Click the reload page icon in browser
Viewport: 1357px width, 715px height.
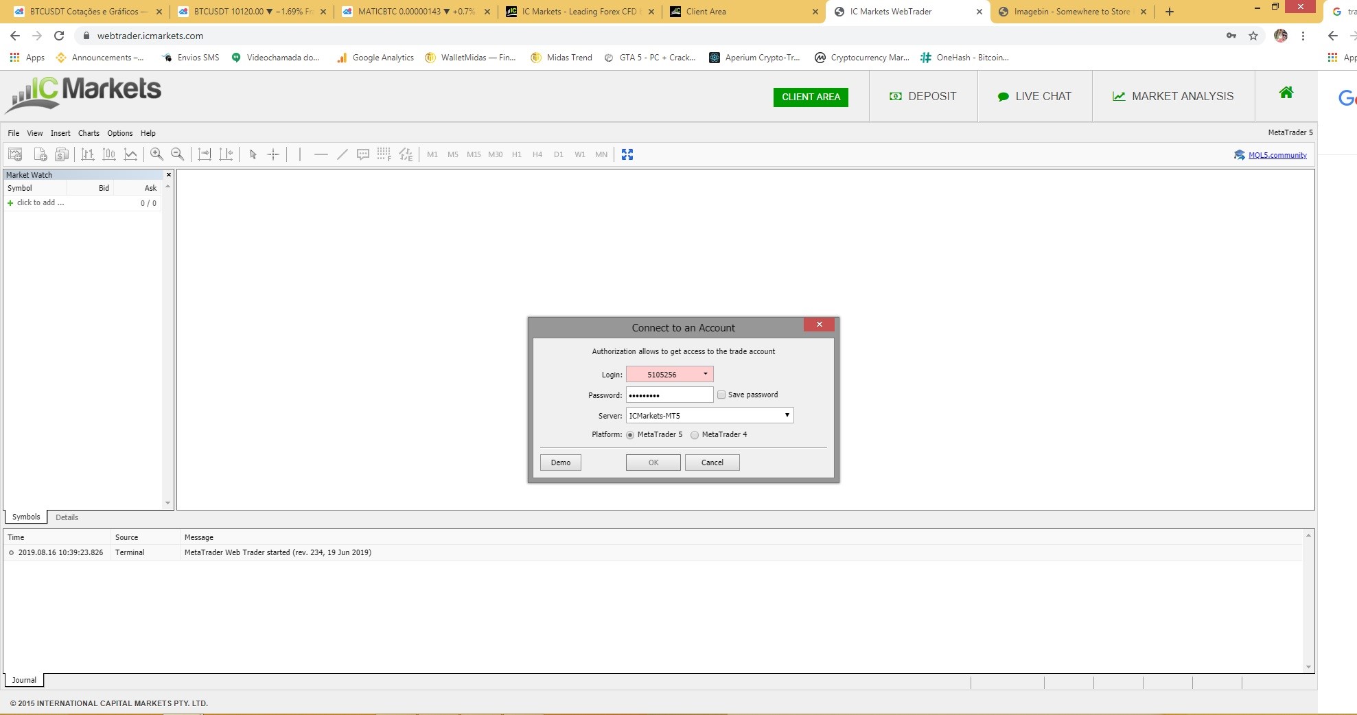59,36
